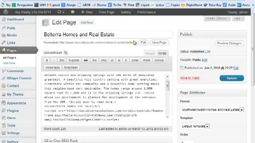Open the Gallery sidebar section
This screenshot has width=255, height=143.
[12, 141]
